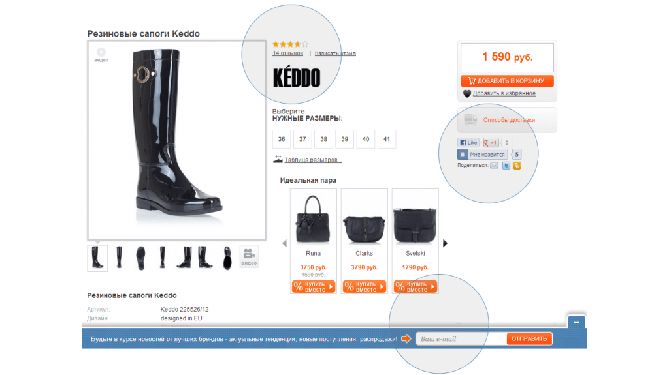This screenshot has height=375, width=669.
Task: Select shoe size 38
Action: click(323, 139)
